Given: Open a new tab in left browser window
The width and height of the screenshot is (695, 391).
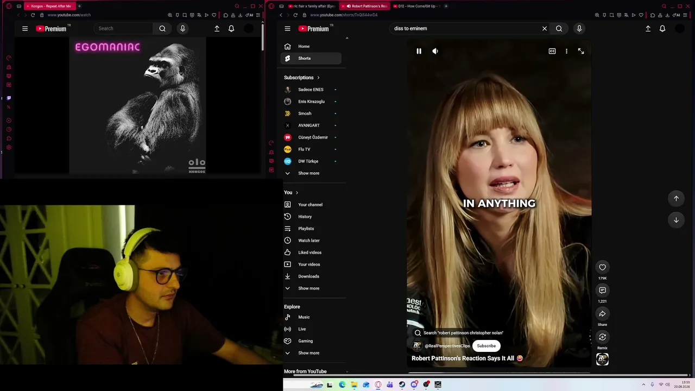Looking at the screenshot, I should [79, 6].
